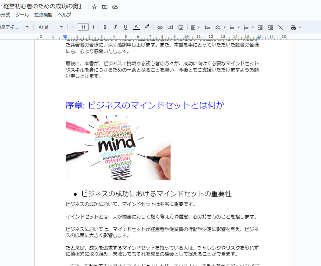
Task: Decrease the indent
Action: 260,27
